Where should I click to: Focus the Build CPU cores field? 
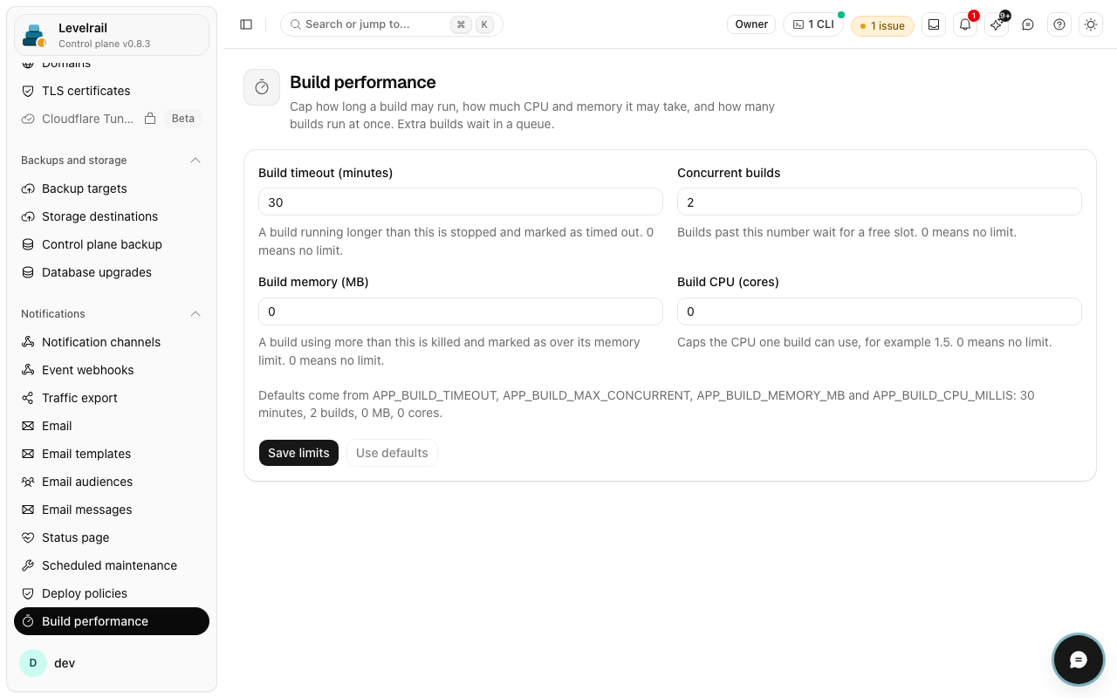click(880, 311)
